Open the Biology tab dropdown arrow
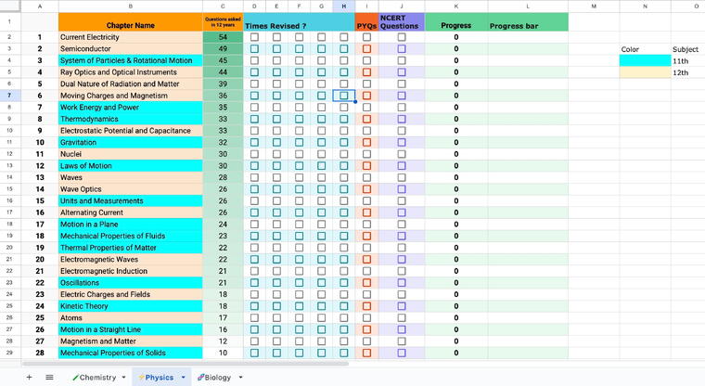This screenshot has width=705, height=386. pyautogui.click(x=241, y=378)
